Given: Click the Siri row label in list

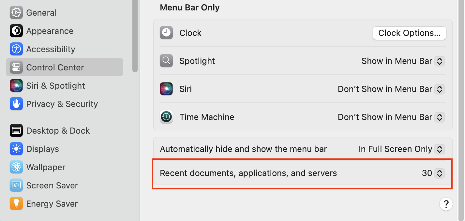Looking at the screenshot, I should point(186,89).
